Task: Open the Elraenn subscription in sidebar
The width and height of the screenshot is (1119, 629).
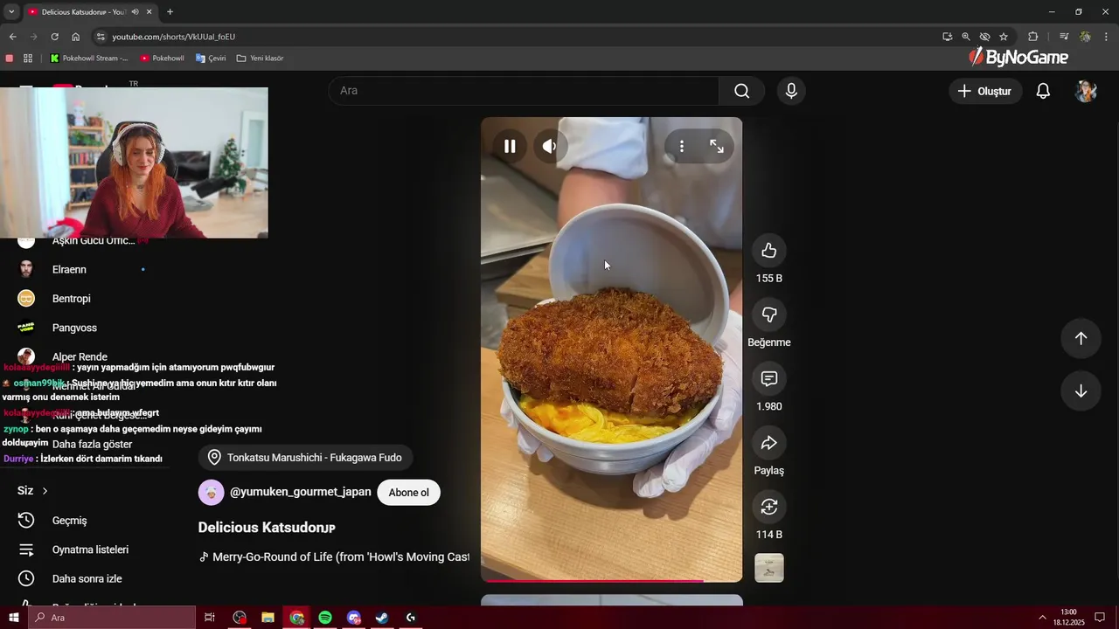Action: pyautogui.click(x=69, y=269)
